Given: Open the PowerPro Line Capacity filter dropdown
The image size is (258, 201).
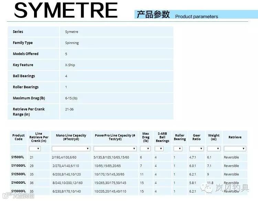Looking at the screenshot, I should tap(115, 149).
